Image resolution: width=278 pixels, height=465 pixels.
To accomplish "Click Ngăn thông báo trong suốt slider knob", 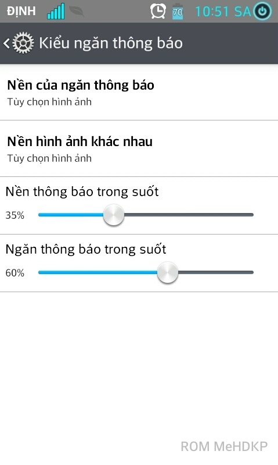I will point(167,272).
